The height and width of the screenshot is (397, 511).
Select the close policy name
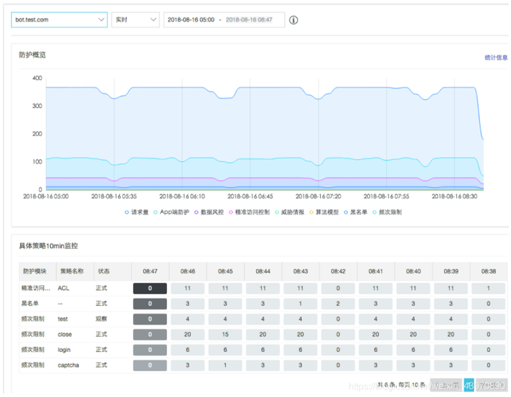click(65, 335)
